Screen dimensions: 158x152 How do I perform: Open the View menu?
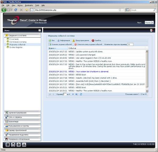(x=13, y=5)
